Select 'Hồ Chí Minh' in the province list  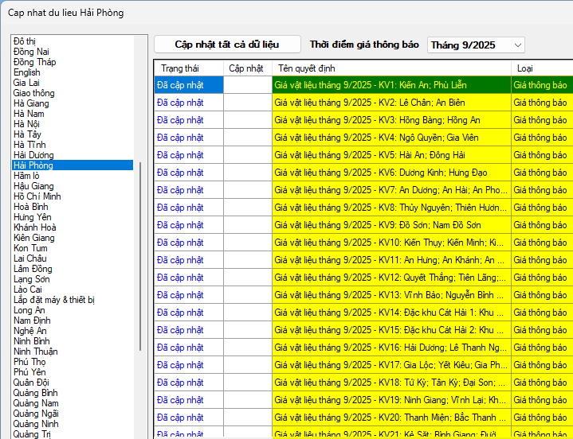37,196
